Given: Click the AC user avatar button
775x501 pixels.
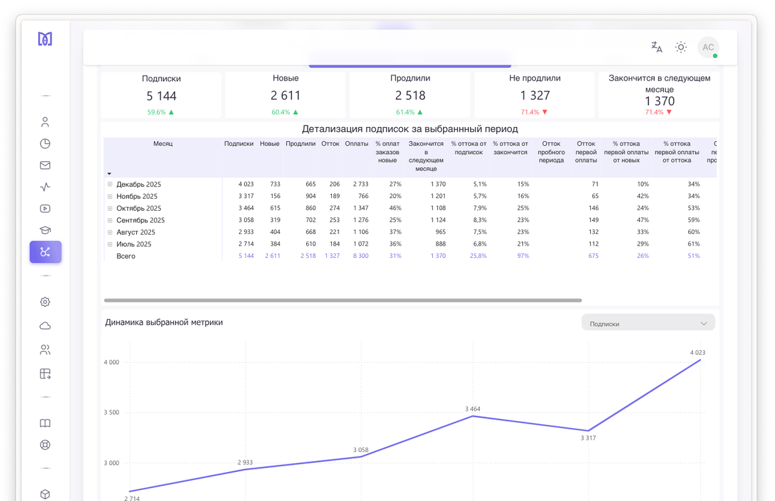Looking at the screenshot, I should tap(708, 47).
